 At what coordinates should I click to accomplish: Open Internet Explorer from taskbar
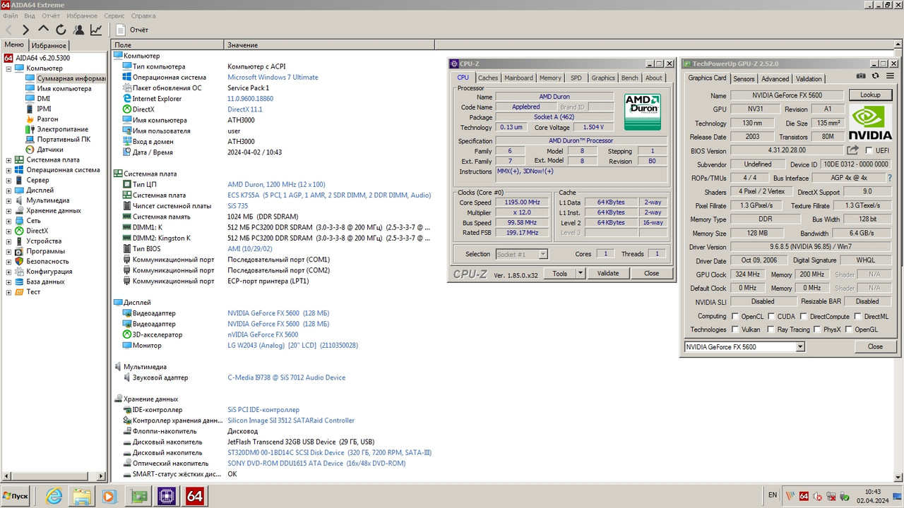click(x=54, y=496)
